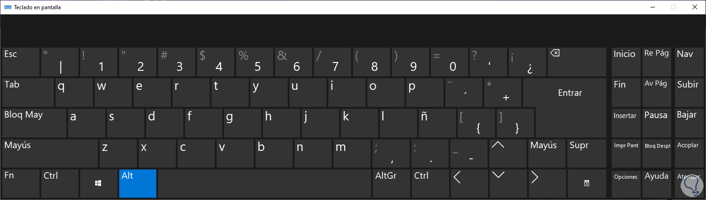The width and height of the screenshot is (706, 200).
Task: Toggle the AltGr modifier key
Action: (x=392, y=183)
